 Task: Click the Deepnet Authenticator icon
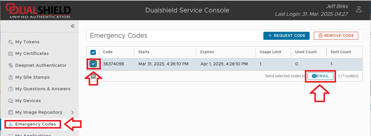click(11, 65)
